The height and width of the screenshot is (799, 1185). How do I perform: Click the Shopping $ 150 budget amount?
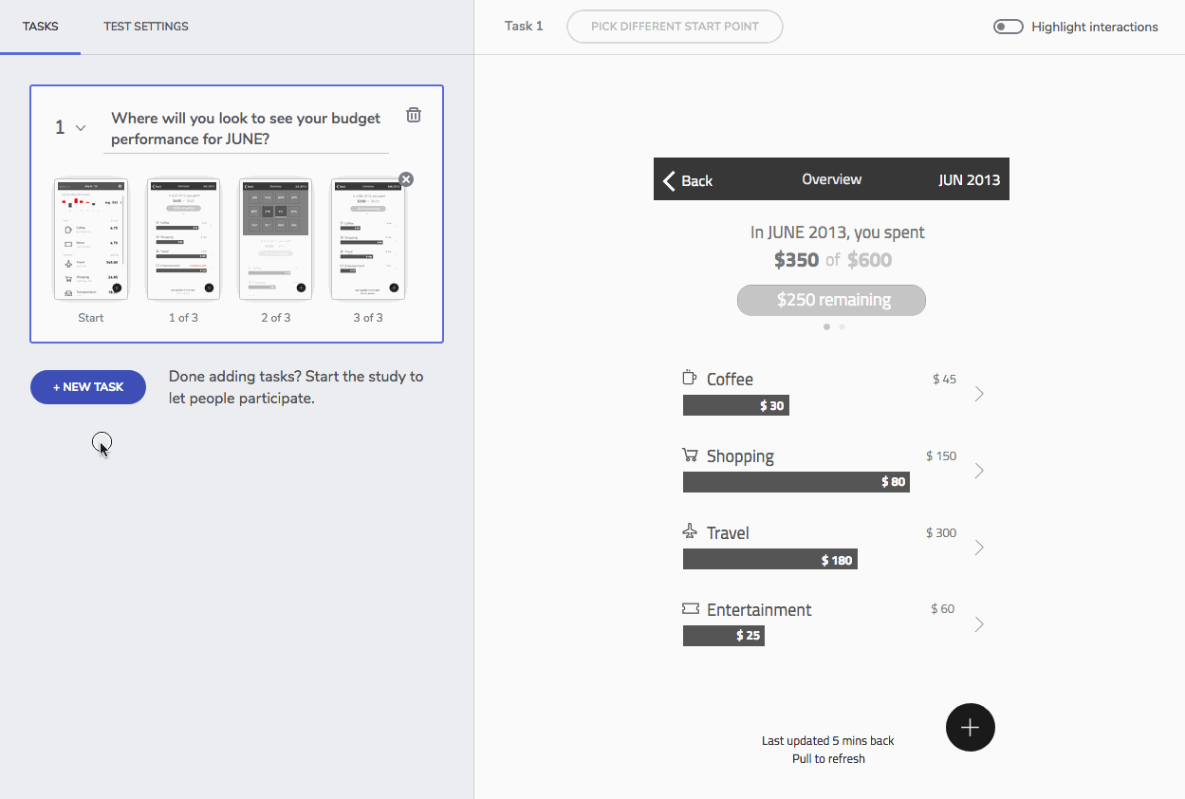[941, 455]
